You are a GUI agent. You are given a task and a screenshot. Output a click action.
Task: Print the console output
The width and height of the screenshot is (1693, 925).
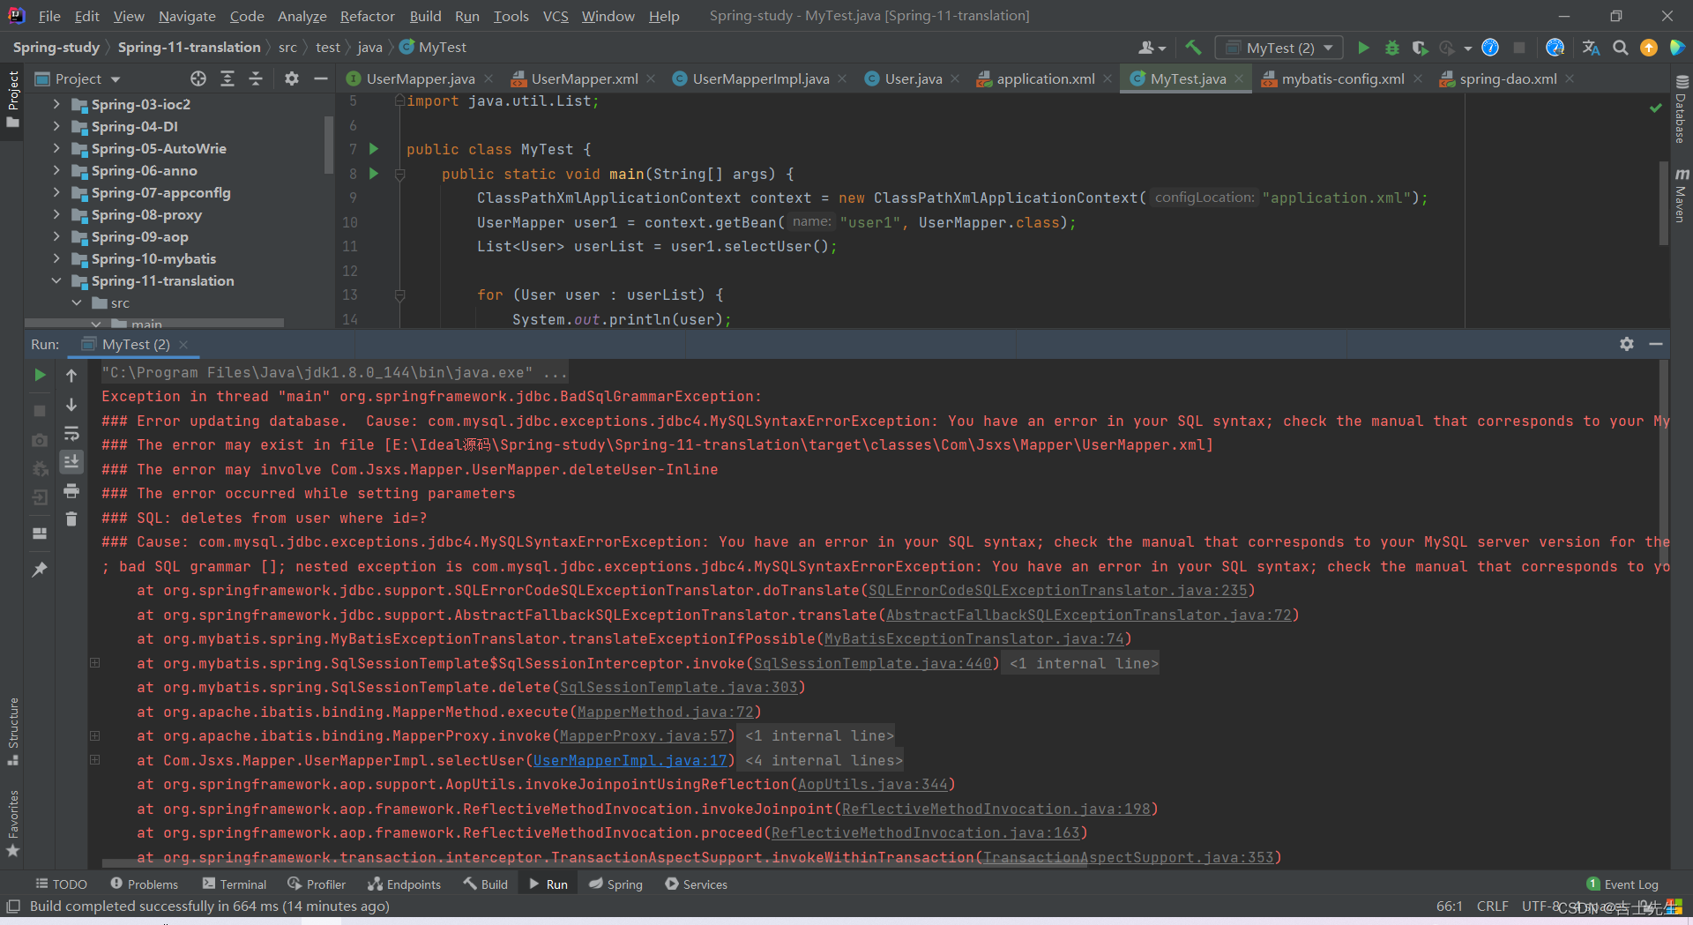tap(71, 490)
